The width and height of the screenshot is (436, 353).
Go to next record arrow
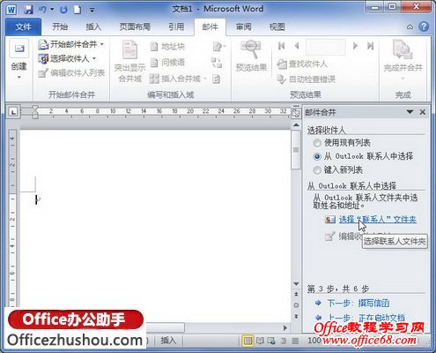355,46
